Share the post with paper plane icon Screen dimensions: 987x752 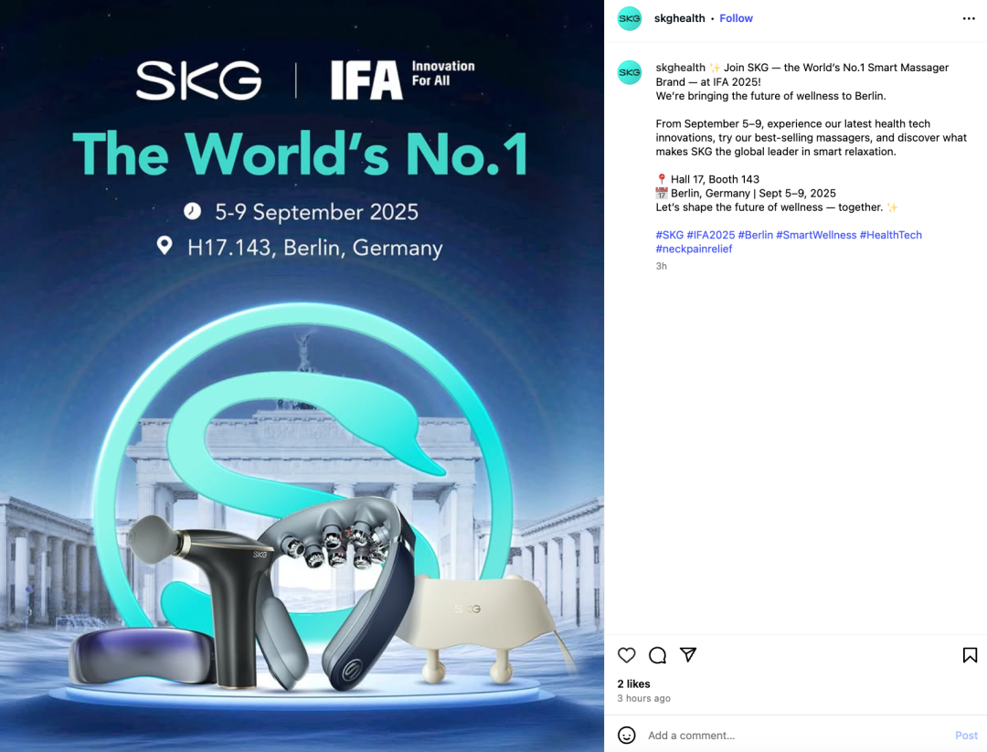(688, 655)
